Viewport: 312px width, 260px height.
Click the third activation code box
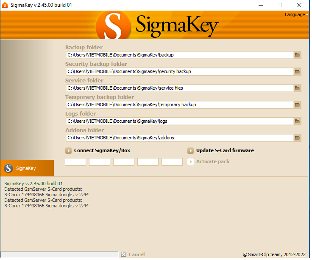click(124, 162)
